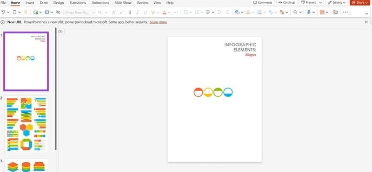Expand the Layout dropdown arrow
372x172 pixels.
tap(52, 13)
